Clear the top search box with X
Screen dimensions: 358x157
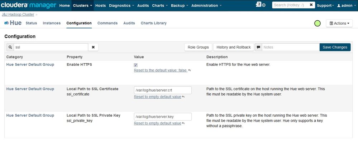(311, 5)
